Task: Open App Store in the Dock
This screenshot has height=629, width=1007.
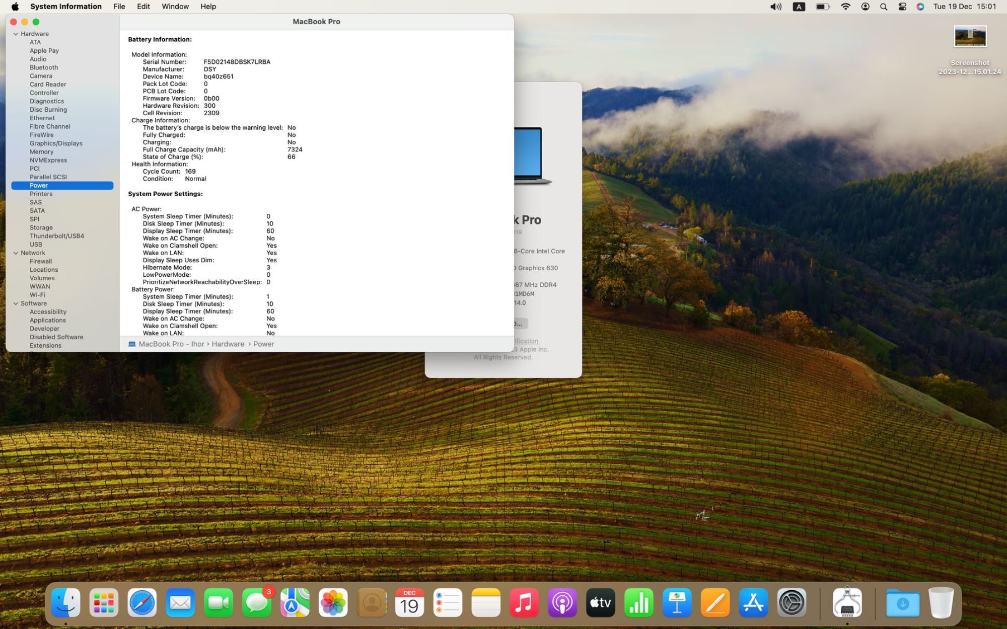Action: pos(754,602)
